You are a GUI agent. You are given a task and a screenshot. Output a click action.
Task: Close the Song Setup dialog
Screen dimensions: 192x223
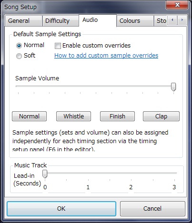point(177,5)
